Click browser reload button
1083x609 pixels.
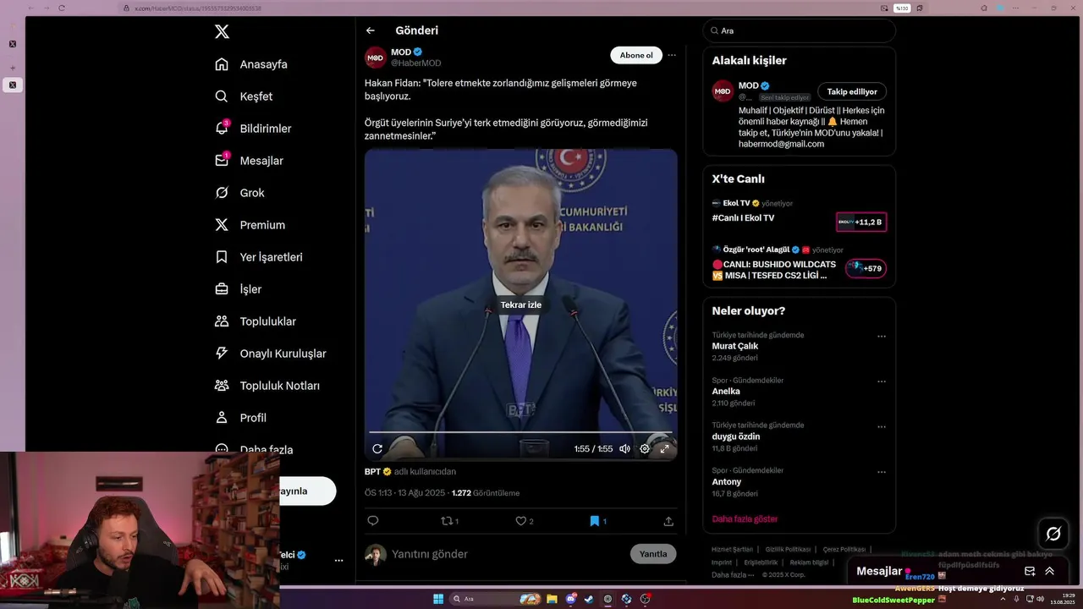(62, 8)
